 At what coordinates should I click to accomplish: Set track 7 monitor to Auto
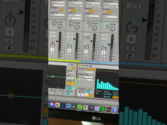(x=91, y=11)
